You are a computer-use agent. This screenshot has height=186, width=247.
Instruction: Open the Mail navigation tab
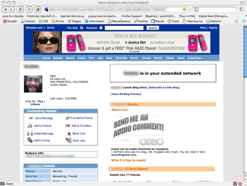click(x=100, y=58)
